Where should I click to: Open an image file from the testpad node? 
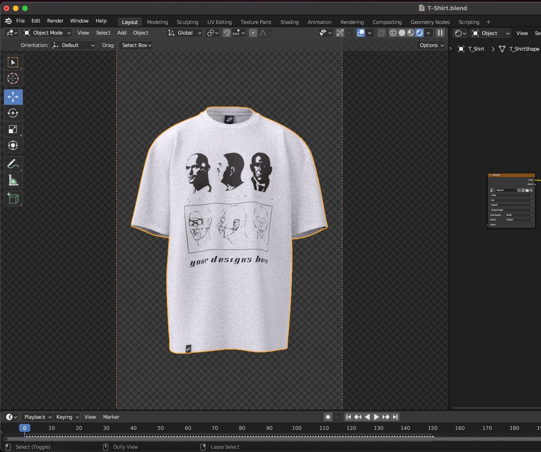pyautogui.click(x=528, y=190)
